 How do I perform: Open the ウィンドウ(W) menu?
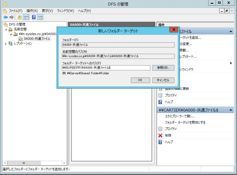tap(65, 11)
